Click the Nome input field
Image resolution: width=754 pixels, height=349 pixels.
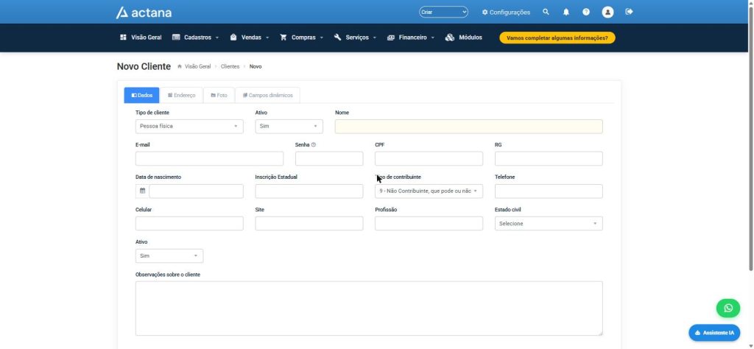pos(469,127)
